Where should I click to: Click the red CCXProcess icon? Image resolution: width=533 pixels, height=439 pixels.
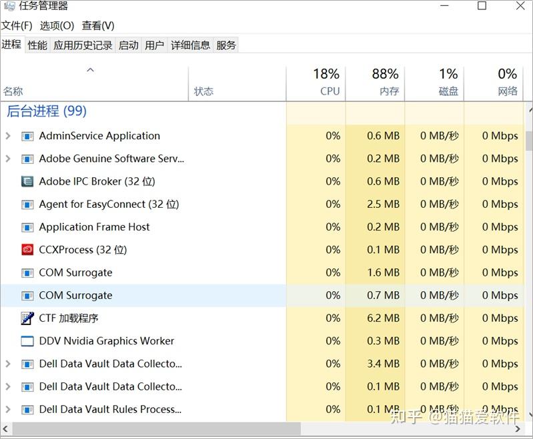point(27,250)
